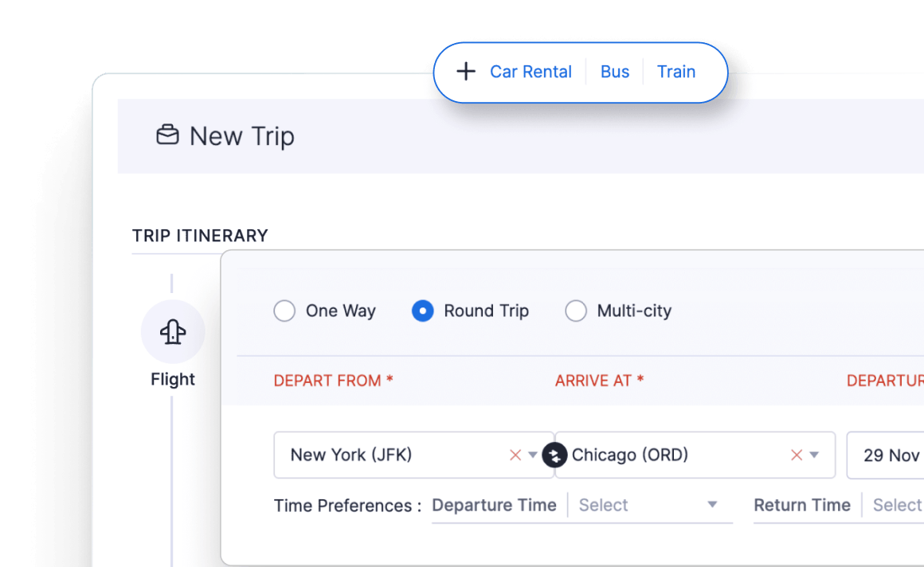
Task: Open the Depart From airport dropdown arrow
Action: click(x=532, y=455)
